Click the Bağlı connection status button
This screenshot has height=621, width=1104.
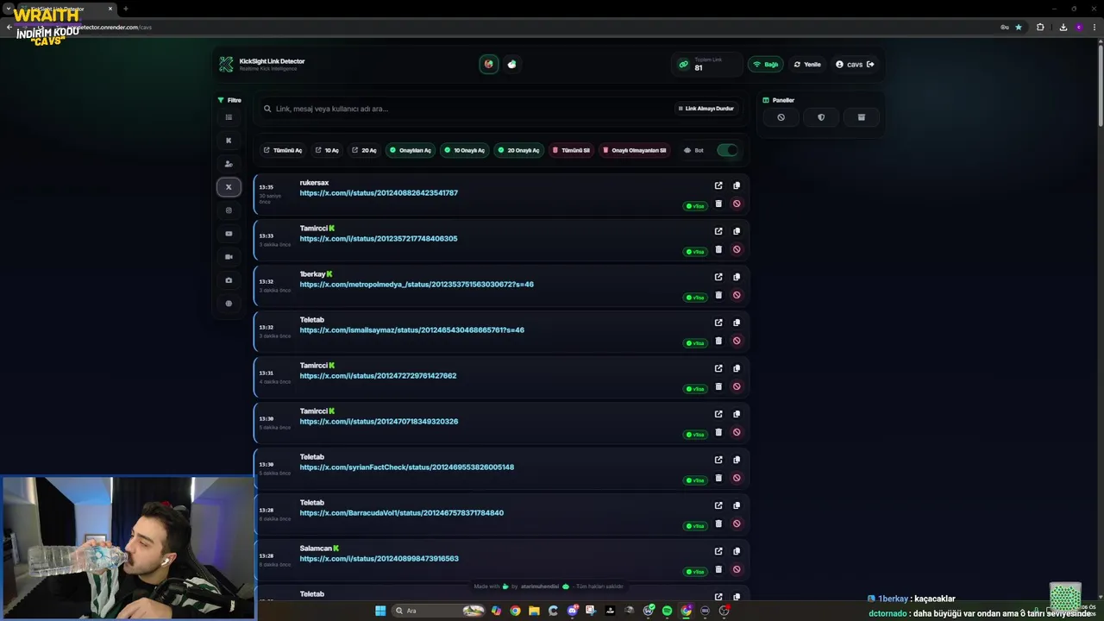766,65
